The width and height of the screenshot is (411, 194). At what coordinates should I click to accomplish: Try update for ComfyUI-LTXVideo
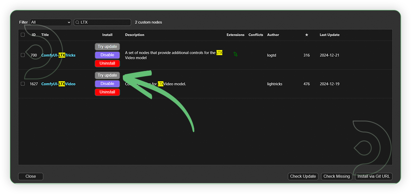(x=107, y=75)
